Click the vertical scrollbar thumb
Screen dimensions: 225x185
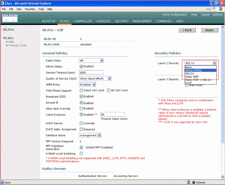tap(222, 85)
